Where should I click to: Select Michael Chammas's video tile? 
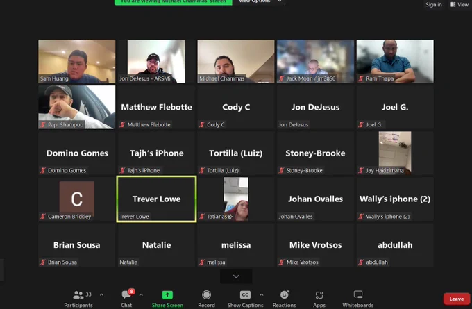(x=236, y=61)
